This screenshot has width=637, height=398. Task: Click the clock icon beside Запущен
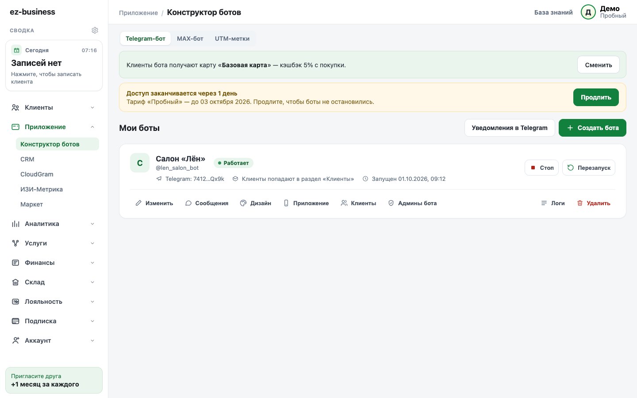click(x=365, y=179)
